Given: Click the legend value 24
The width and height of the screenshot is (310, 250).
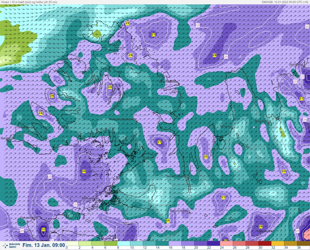Looking at the screenshot, I should (x=222, y=248).
